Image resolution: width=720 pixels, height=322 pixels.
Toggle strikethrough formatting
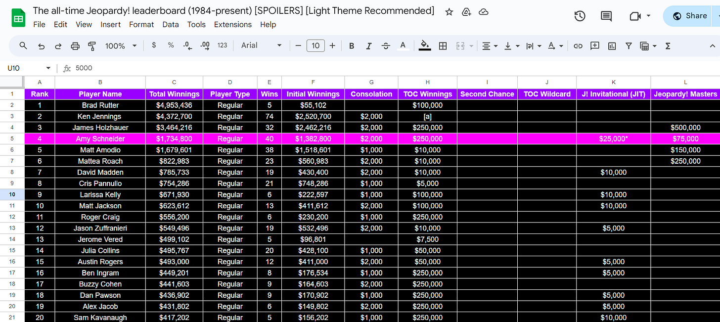pos(386,46)
